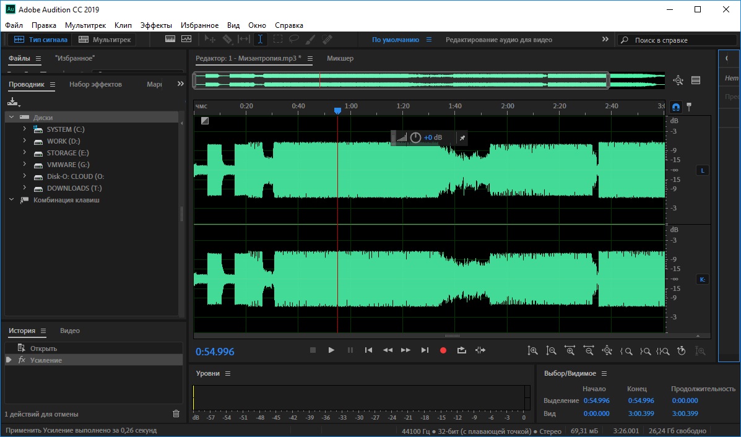Image resolution: width=741 pixels, height=437 pixels.
Task: Click the zoom out full icon
Action: point(607,350)
